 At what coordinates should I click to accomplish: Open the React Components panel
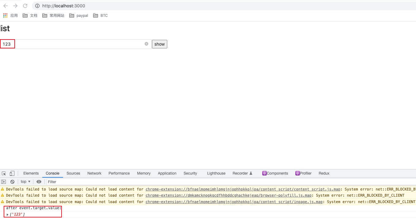275,173
